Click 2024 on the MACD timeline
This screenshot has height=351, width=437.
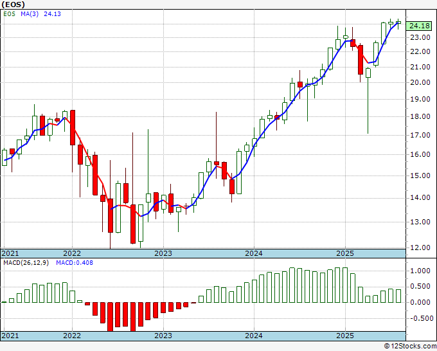coord(254,336)
